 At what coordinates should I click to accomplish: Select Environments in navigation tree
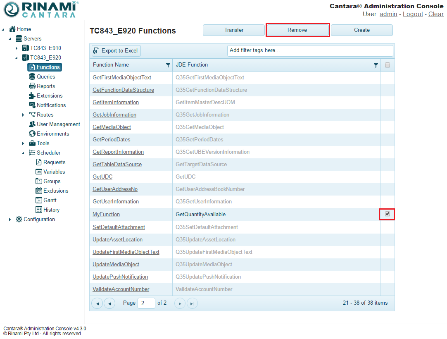52,134
